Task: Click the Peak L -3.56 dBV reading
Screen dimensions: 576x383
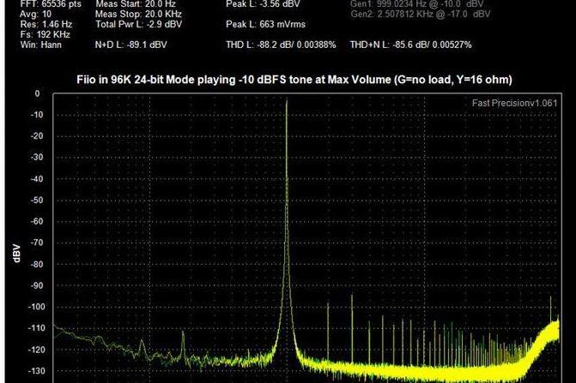Action: tap(253, 4)
